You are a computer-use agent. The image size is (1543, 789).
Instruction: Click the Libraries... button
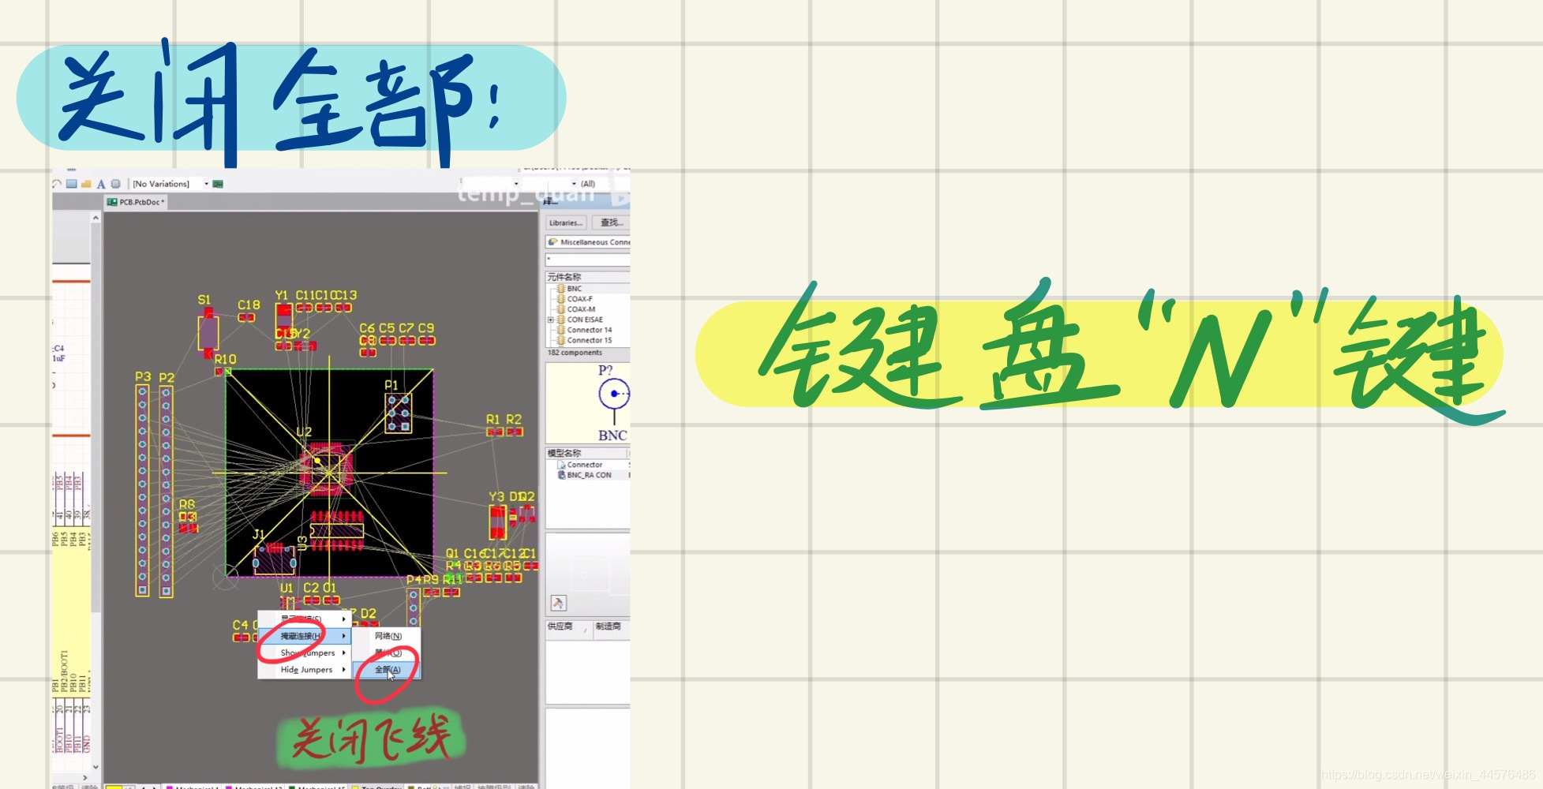pyautogui.click(x=566, y=222)
